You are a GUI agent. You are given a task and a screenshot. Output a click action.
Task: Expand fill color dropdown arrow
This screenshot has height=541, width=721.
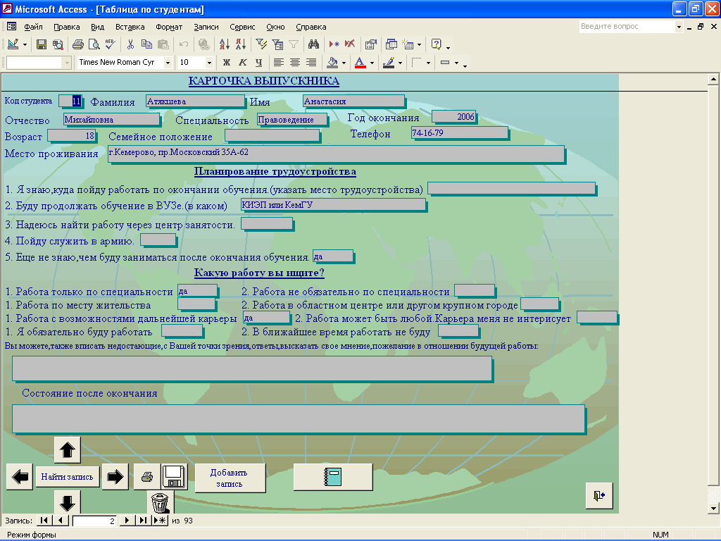pyautogui.click(x=344, y=63)
